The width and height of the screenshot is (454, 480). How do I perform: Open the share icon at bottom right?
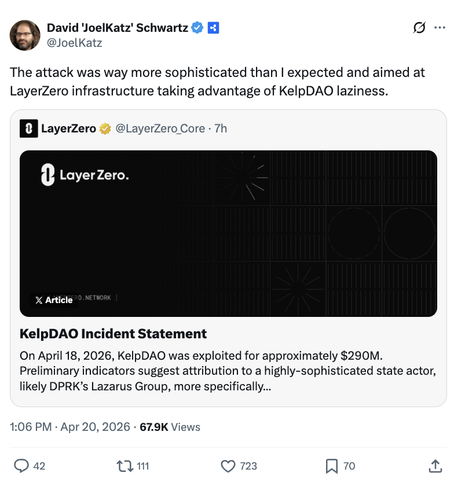pos(435,466)
